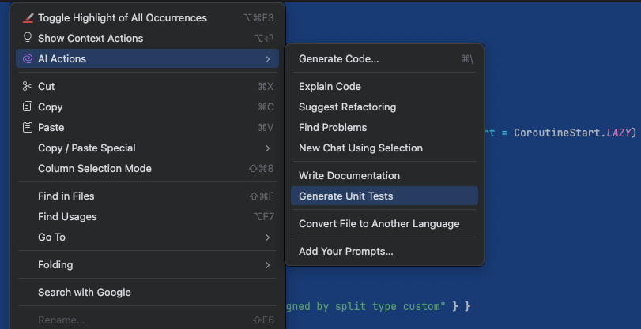Image resolution: width=641 pixels, height=329 pixels.
Task: Choose Explain Code option
Action: point(330,86)
